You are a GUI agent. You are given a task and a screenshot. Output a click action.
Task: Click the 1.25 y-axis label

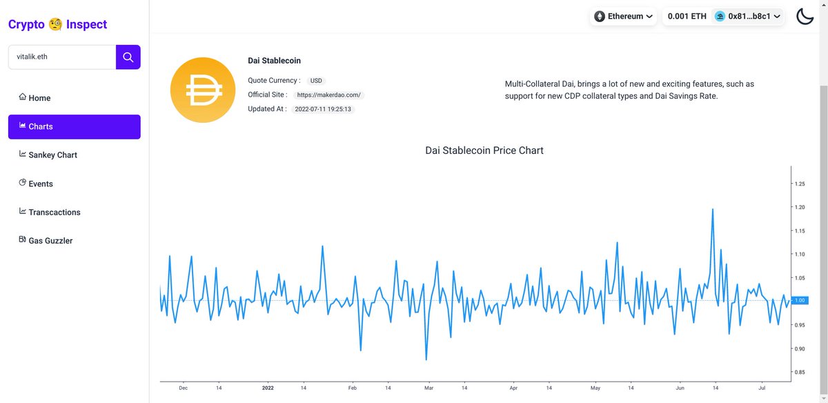tap(800, 184)
